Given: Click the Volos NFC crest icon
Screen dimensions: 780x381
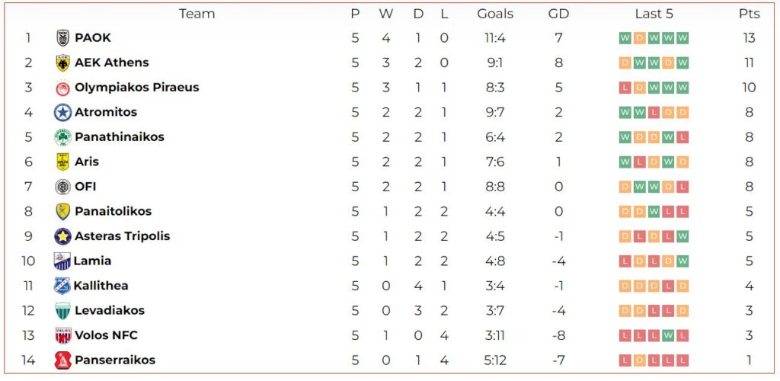Looking at the screenshot, I should point(62,336).
